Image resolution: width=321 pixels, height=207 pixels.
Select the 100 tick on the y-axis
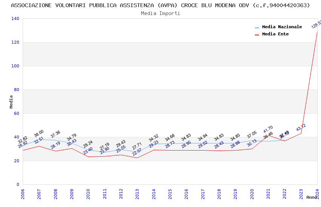pos(15,66)
